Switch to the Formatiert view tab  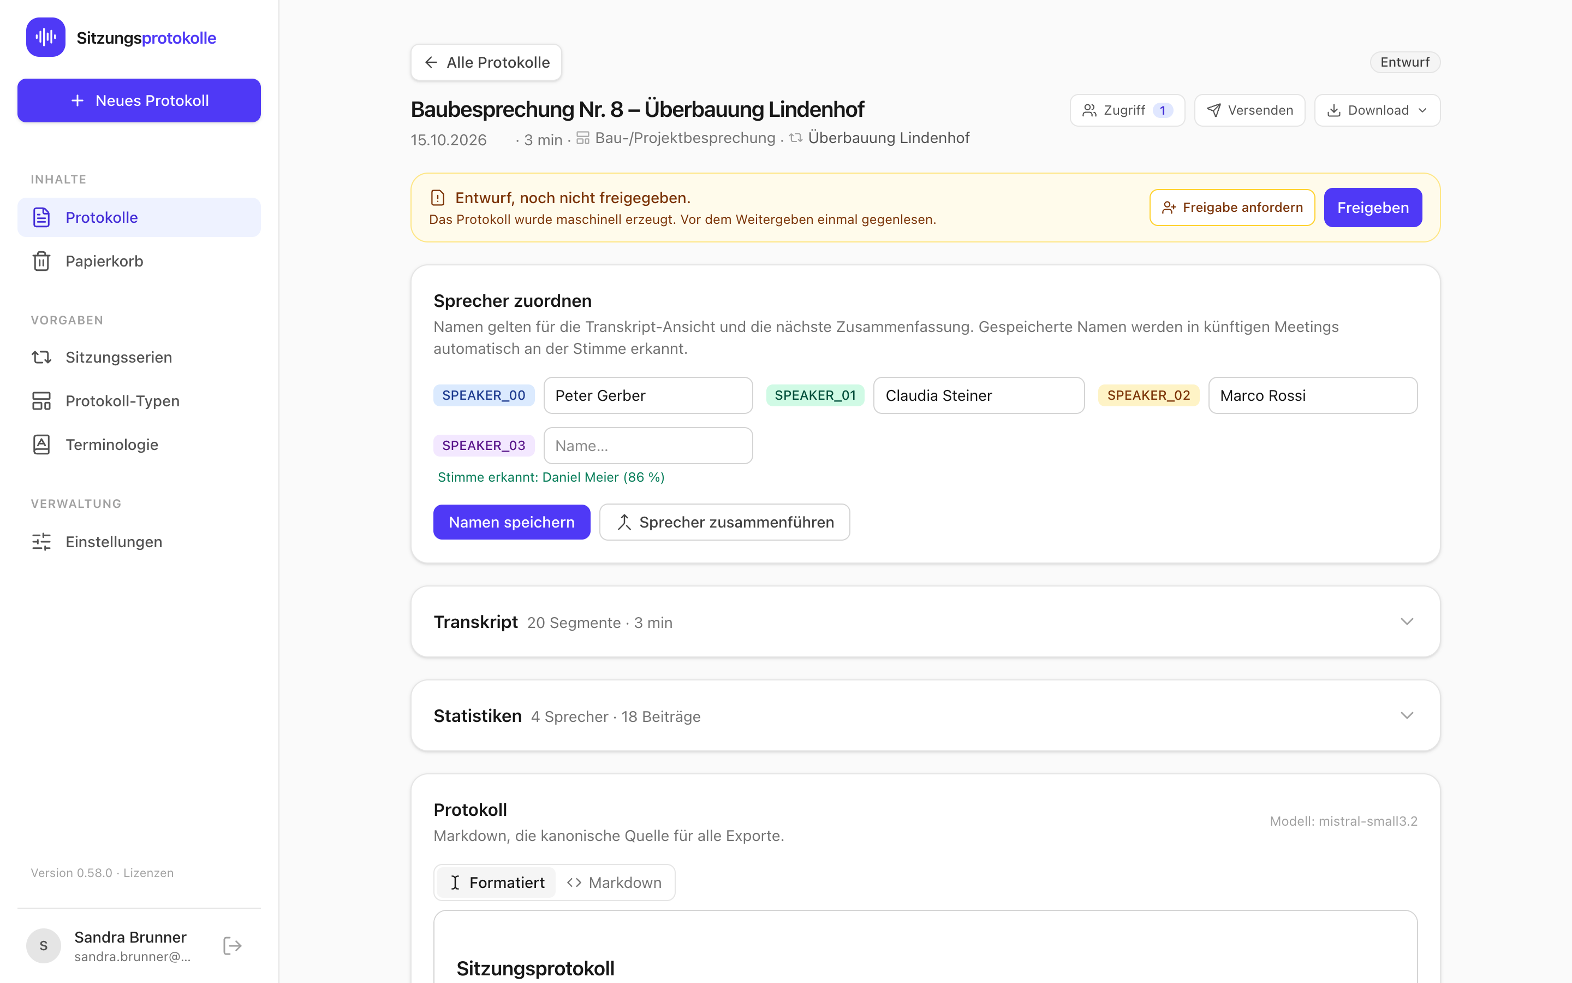496,882
